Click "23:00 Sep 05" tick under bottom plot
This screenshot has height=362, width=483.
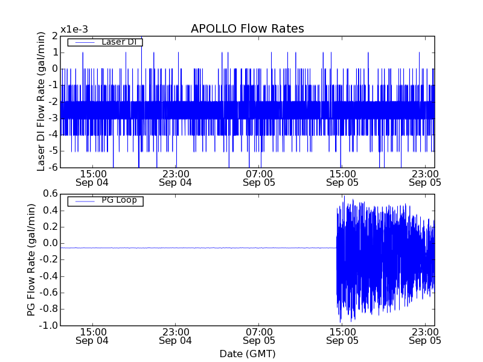pos(424,336)
